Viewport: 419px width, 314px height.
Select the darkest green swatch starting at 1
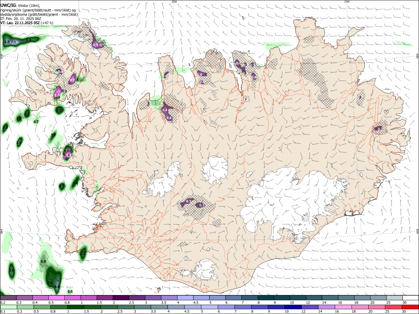[75, 307]
